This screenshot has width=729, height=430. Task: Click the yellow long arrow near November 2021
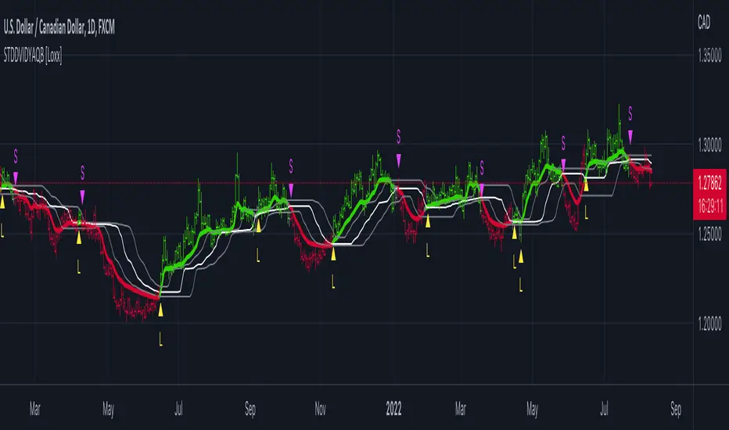click(x=333, y=254)
